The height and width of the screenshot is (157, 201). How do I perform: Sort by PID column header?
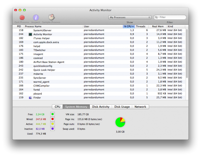tap(19, 26)
